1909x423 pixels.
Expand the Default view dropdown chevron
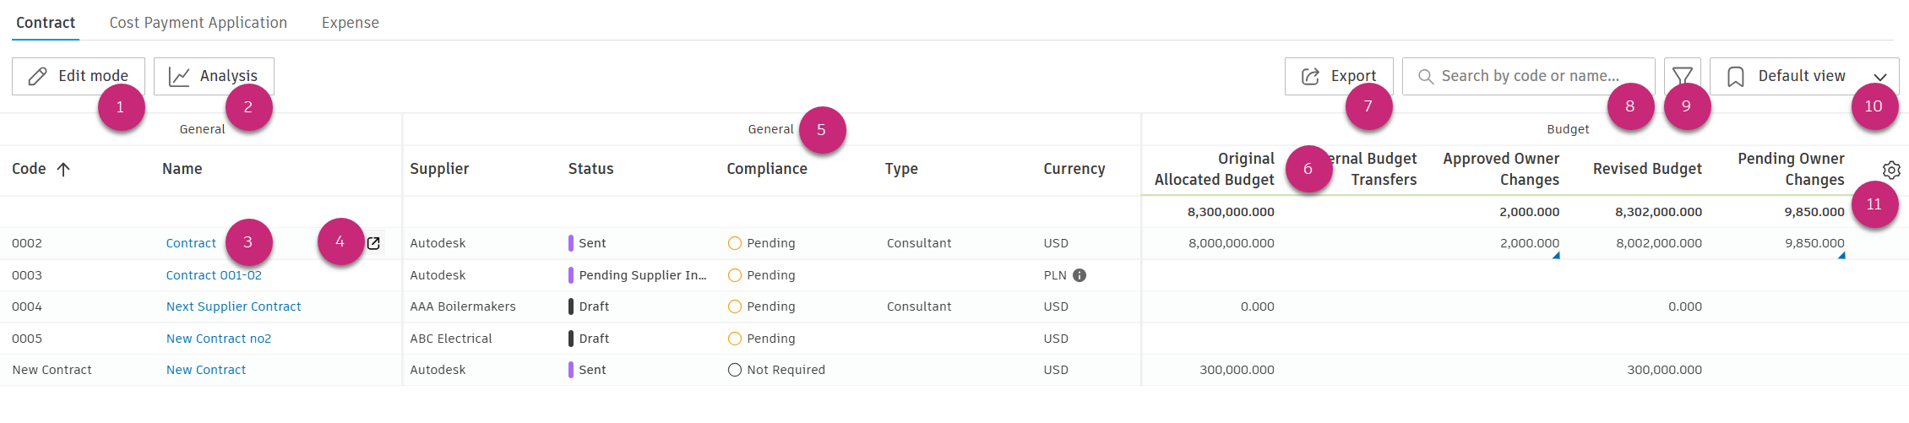point(1880,77)
